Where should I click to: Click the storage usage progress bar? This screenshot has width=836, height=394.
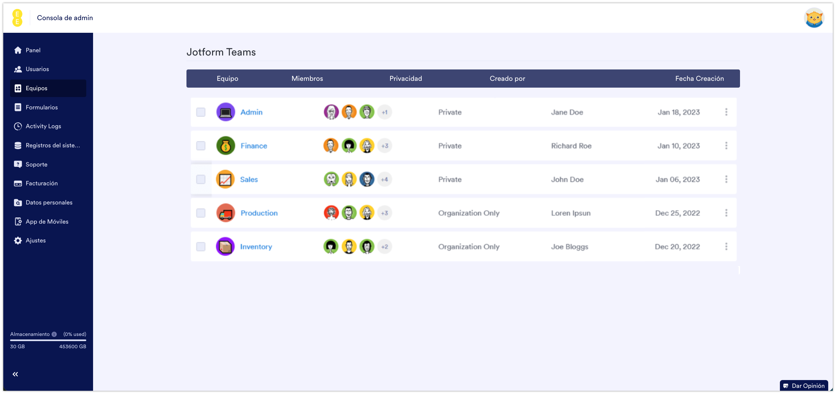[x=48, y=340]
